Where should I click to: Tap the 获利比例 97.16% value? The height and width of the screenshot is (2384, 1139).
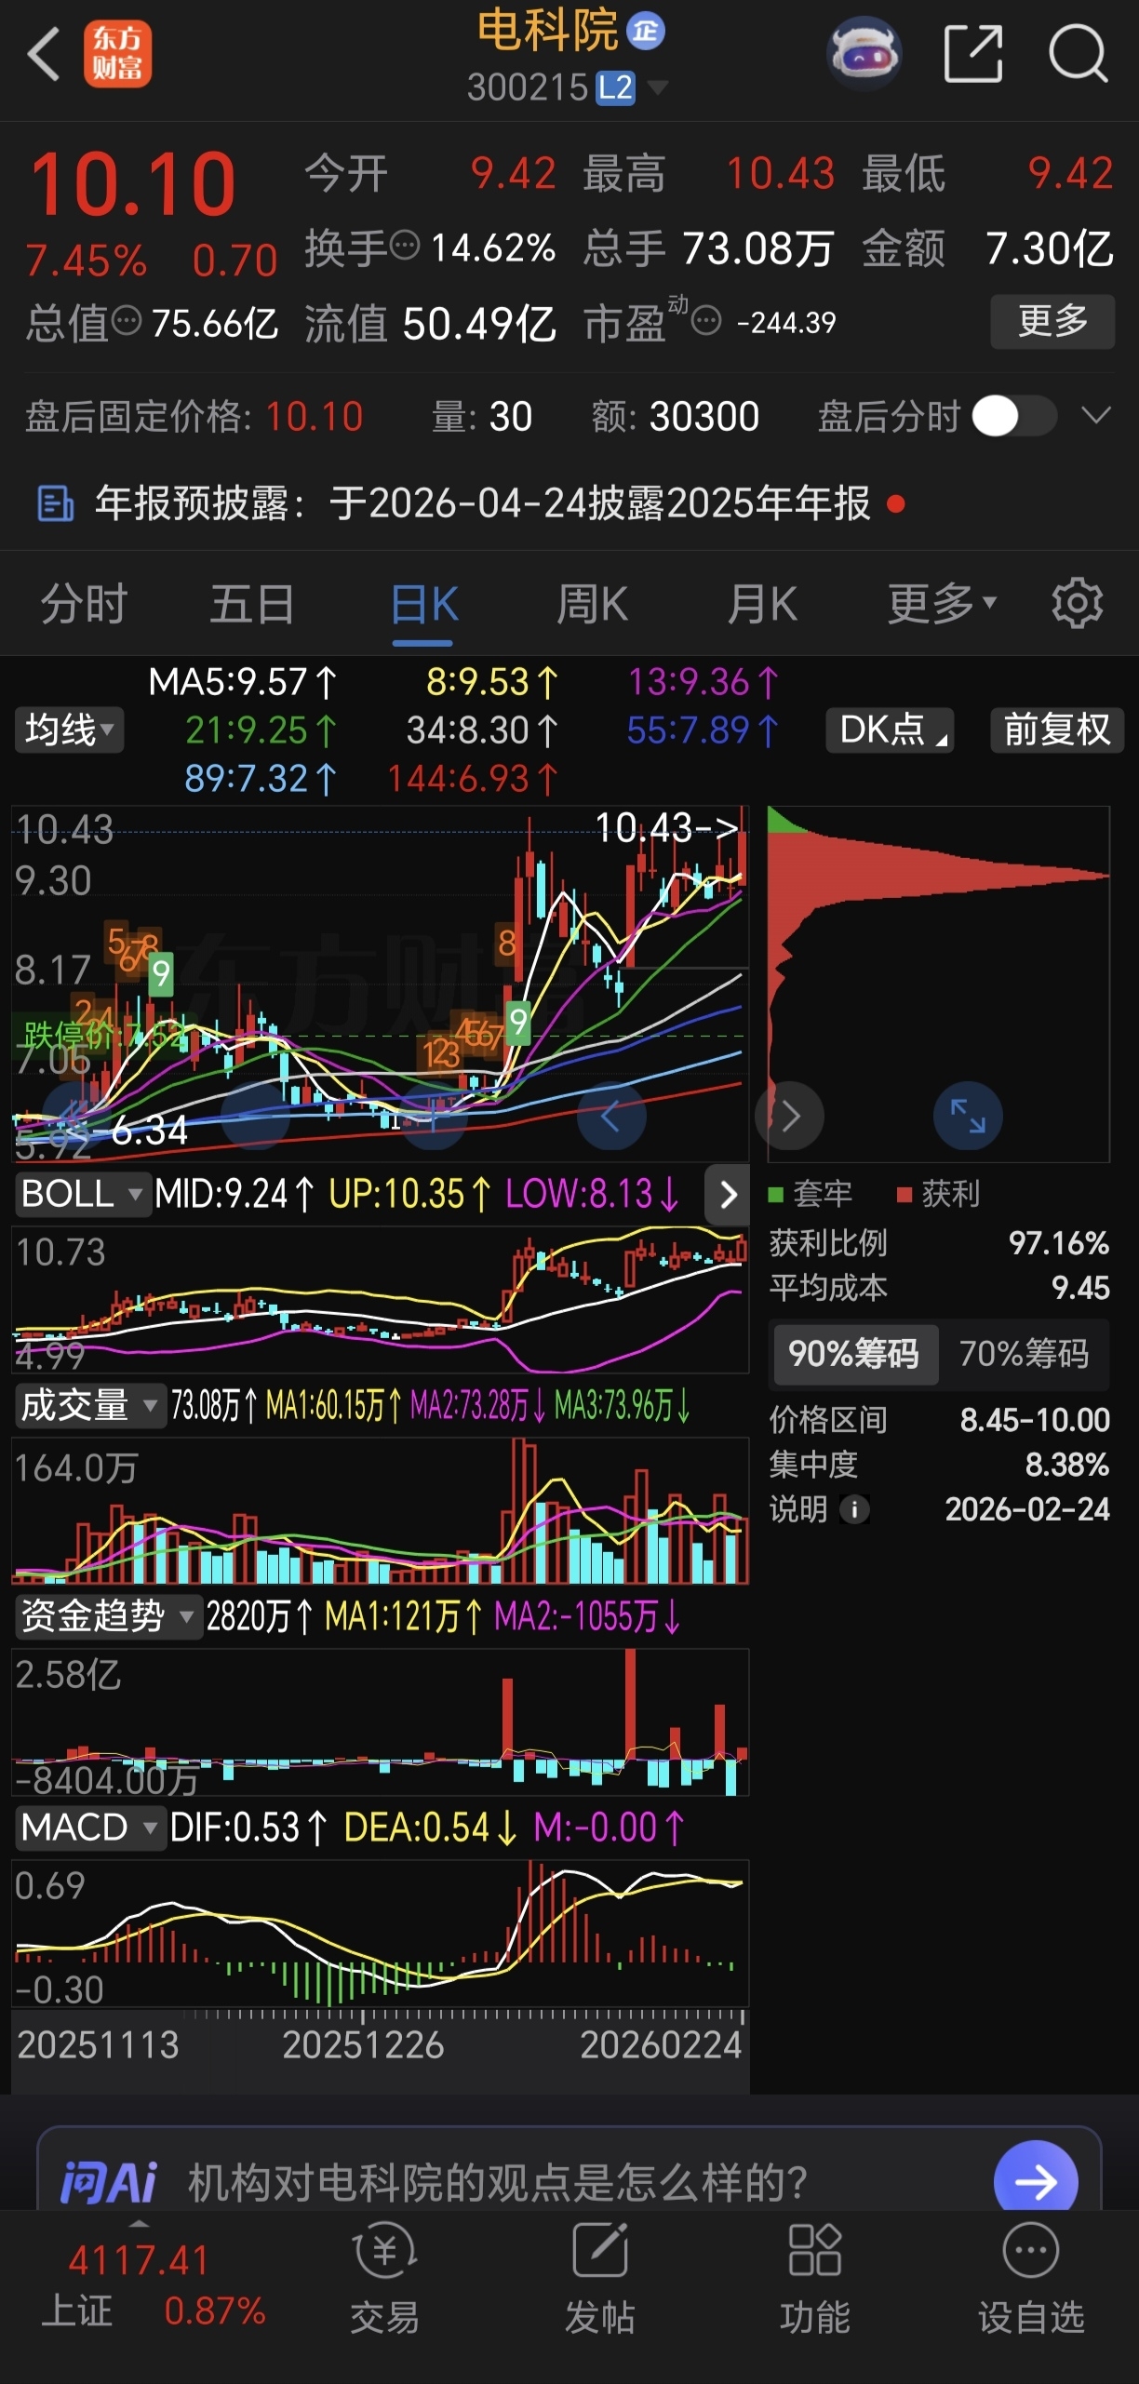tap(1059, 1242)
